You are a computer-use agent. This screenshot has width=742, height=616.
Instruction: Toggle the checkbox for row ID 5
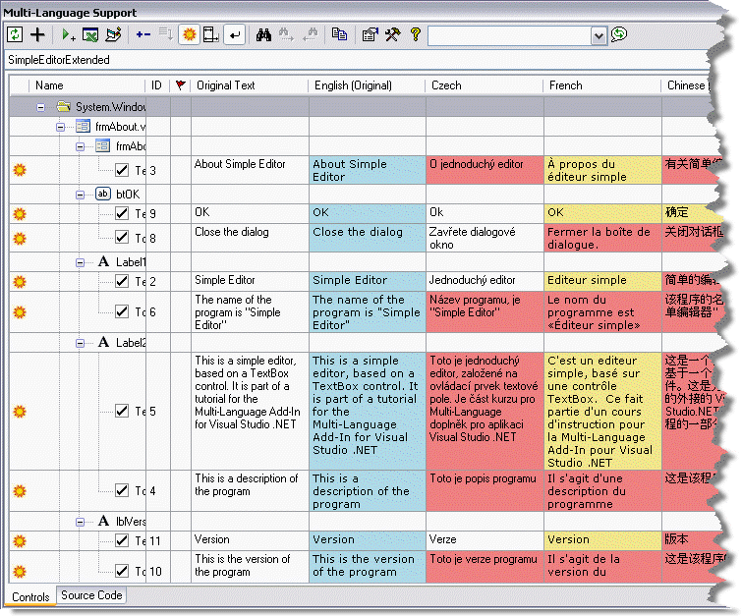tap(122, 411)
